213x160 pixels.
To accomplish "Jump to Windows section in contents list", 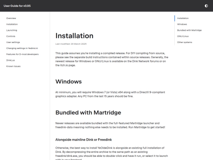I will 182,24.
